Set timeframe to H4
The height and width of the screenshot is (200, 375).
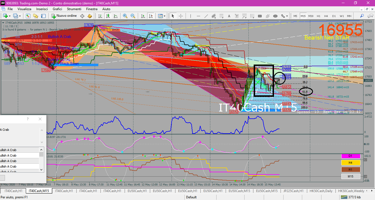tap(326, 16)
